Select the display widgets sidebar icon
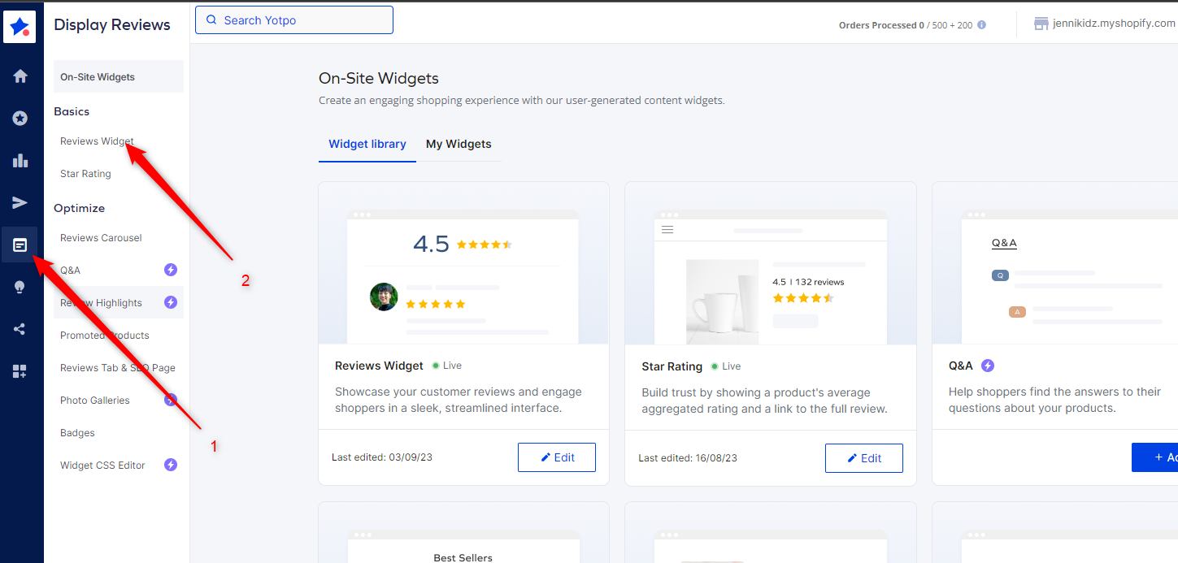The height and width of the screenshot is (563, 1178). point(20,245)
